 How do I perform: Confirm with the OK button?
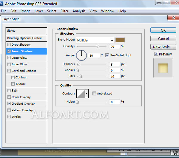click(x=163, y=30)
